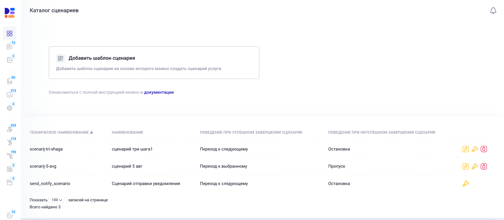Configure "send_notify_scenario" via the wrench icon
The height and width of the screenshot is (220, 504).
(466, 183)
